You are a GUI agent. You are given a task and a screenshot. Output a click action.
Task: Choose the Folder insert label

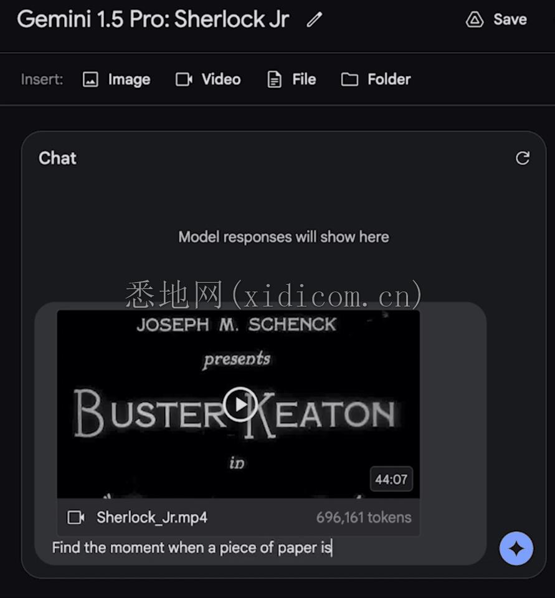pos(389,80)
